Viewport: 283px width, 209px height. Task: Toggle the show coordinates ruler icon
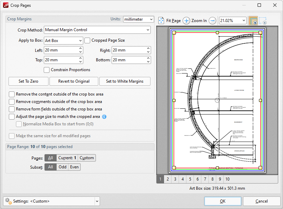coord(263,21)
